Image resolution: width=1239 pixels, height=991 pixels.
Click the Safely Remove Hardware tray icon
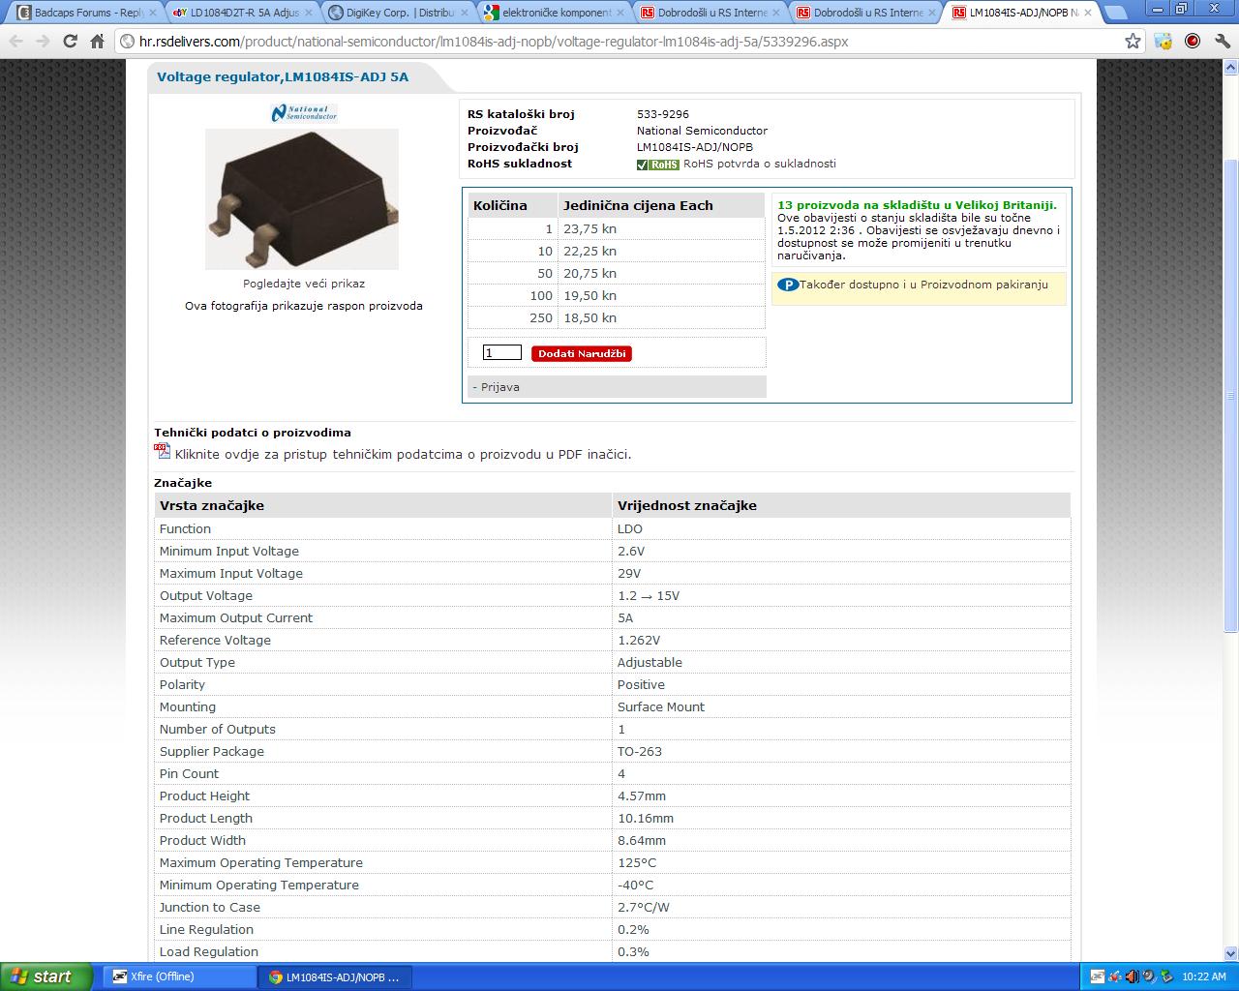pos(1166,976)
